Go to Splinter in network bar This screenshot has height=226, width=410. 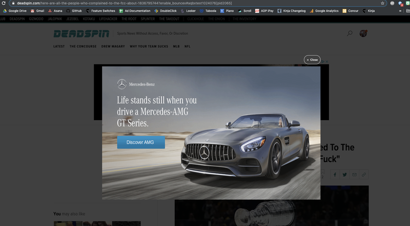tap(148, 19)
